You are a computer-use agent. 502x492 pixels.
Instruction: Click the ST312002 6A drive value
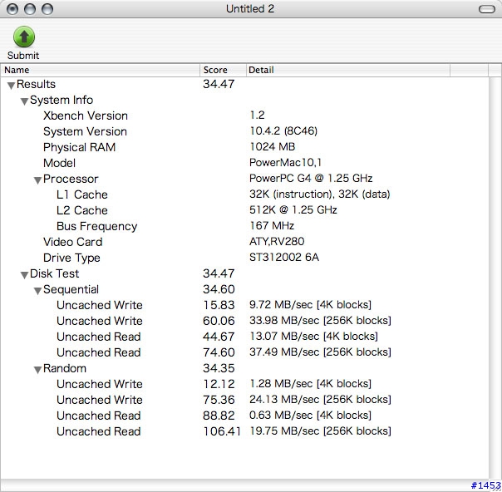(284, 258)
